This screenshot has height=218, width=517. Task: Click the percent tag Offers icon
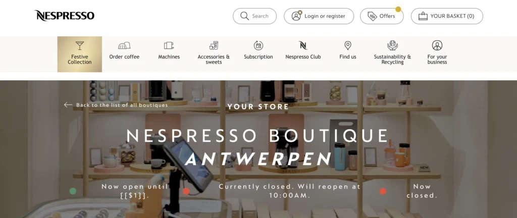(x=372, y=16)
